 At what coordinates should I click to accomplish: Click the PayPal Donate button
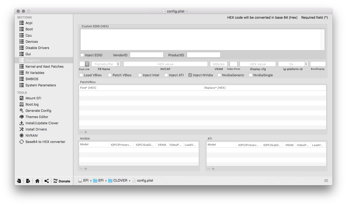click(x=62, y=181)
